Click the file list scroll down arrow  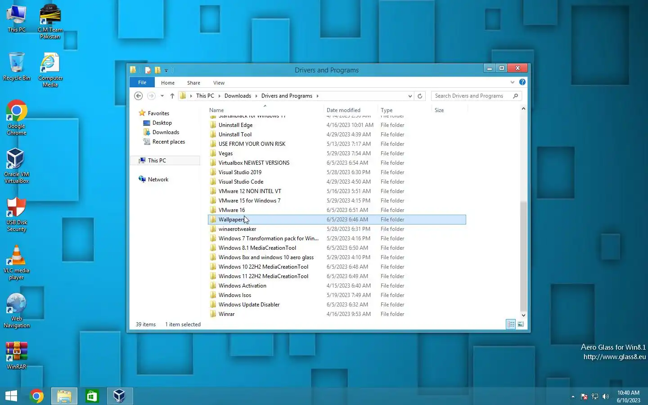pos(523,315)
